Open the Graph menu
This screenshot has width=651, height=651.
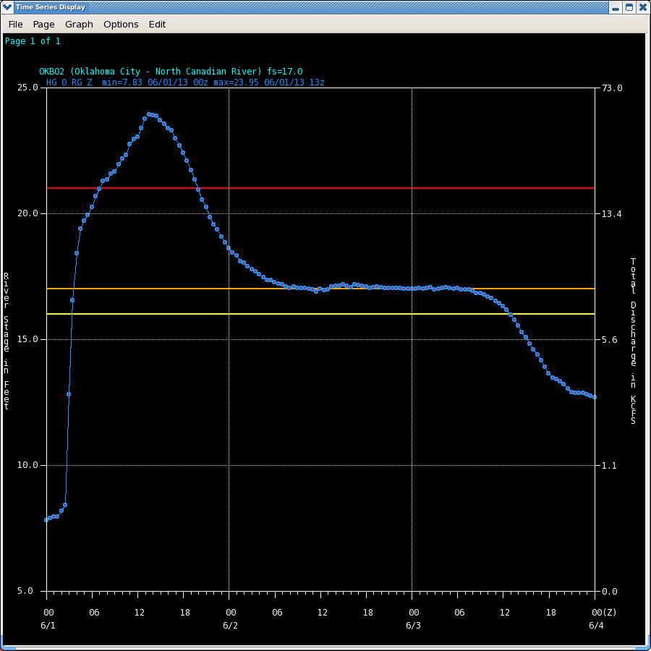tap(79, 25)
